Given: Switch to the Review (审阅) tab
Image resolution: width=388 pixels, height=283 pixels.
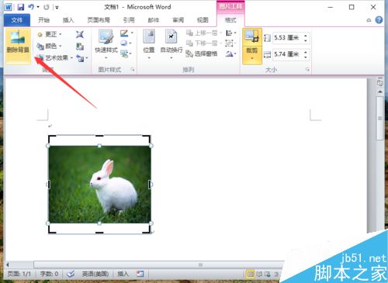Looking at the screenshot, I should click(x=178, y=20).
